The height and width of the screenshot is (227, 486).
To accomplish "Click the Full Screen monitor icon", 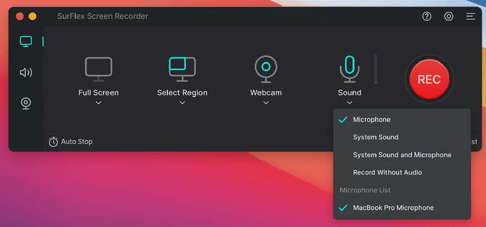I will [x=98, y=67].
